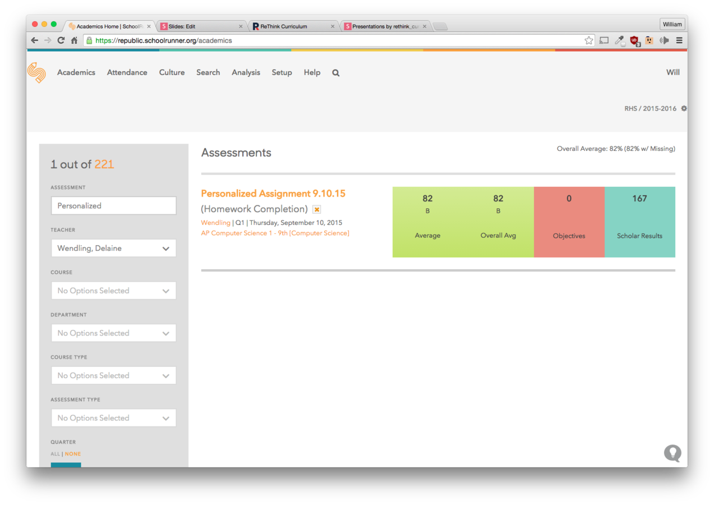Expand the Teacher dropdown showing Wendling, Delaine
Image resolution: width=714 pixels, height=505 pixels.
[x=113, y=248]
